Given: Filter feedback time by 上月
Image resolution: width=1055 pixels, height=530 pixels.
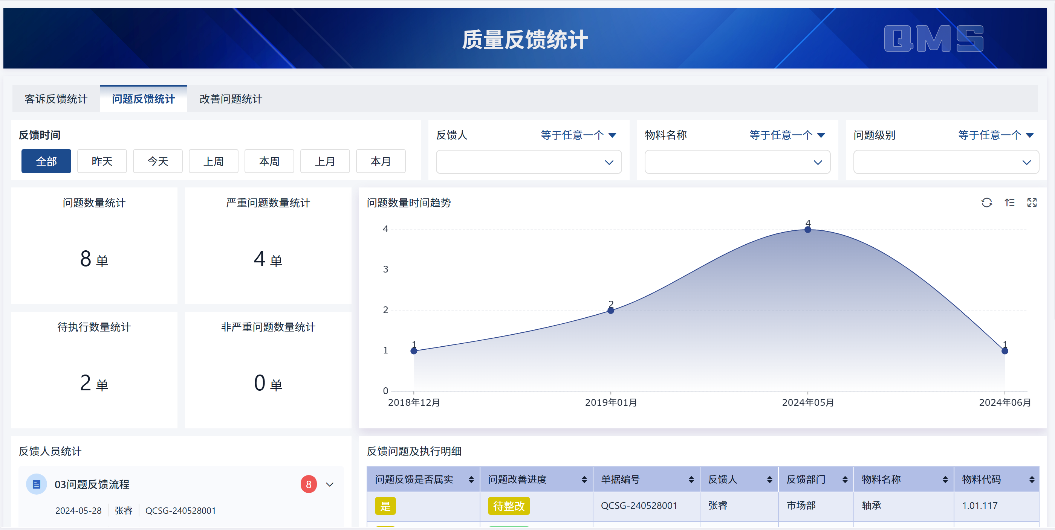Looking at the screenshot, I should tap(325, 161).
